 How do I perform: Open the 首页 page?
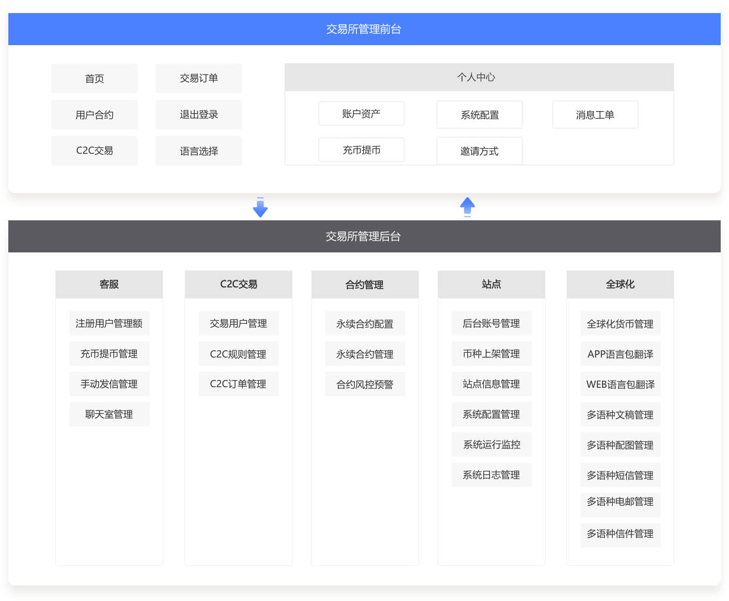[x=94, y=78]
